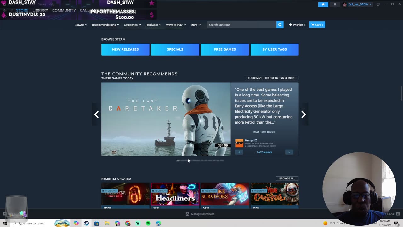403x227 pixels.
Task: Open Microsoft Edge from the taskbar
Action: click(158, 223)
